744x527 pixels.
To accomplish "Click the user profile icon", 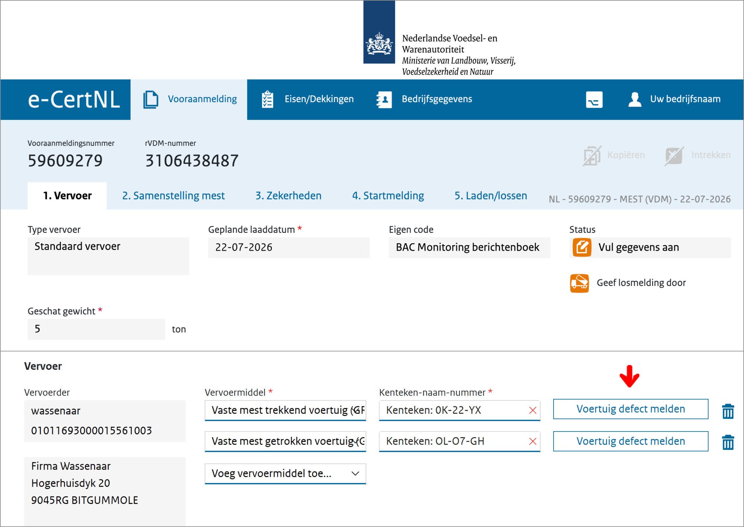I will (635, 99).
